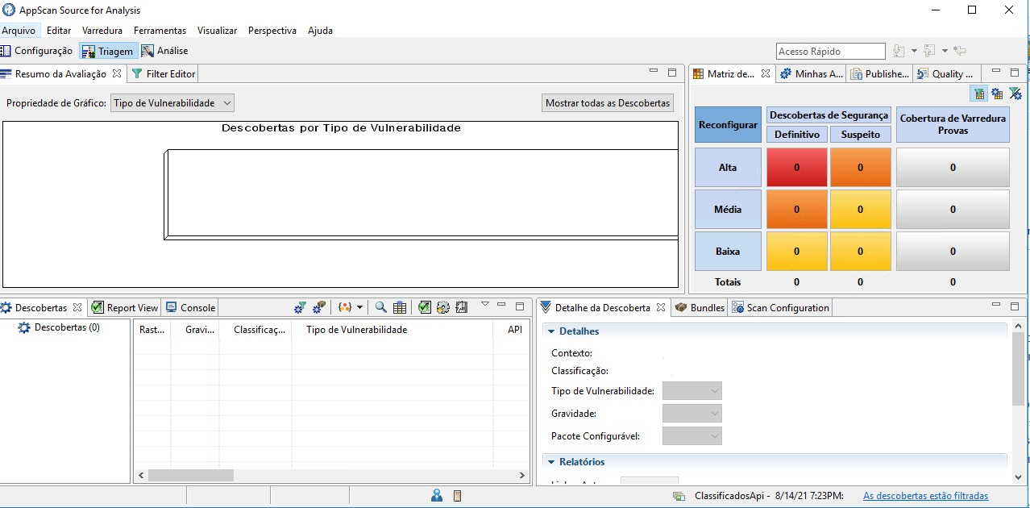Open the Varredura menu
Screen dimensions: 1030x508
(102, 31)
